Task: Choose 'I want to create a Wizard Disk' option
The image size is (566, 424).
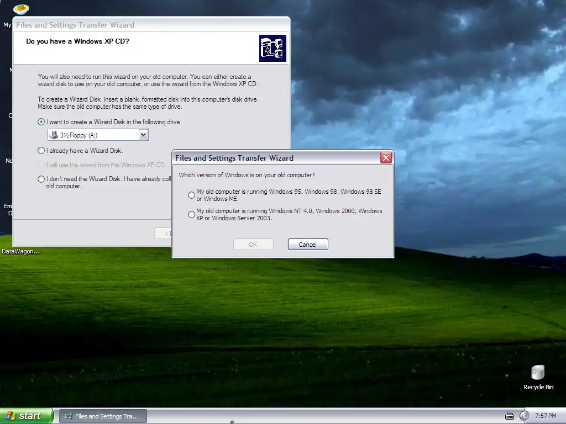Action: point(41,122)
